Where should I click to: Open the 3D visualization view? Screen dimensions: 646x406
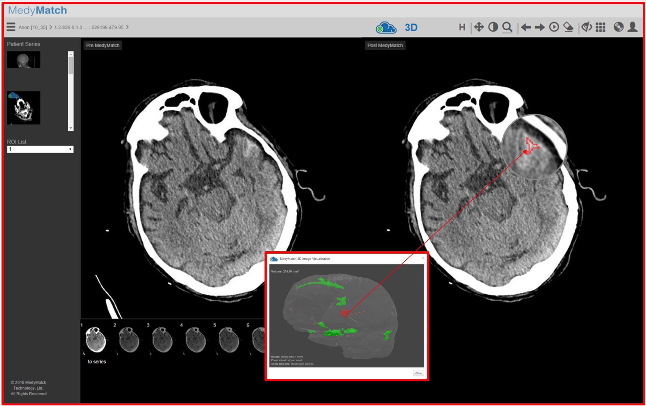coord(411,28)
